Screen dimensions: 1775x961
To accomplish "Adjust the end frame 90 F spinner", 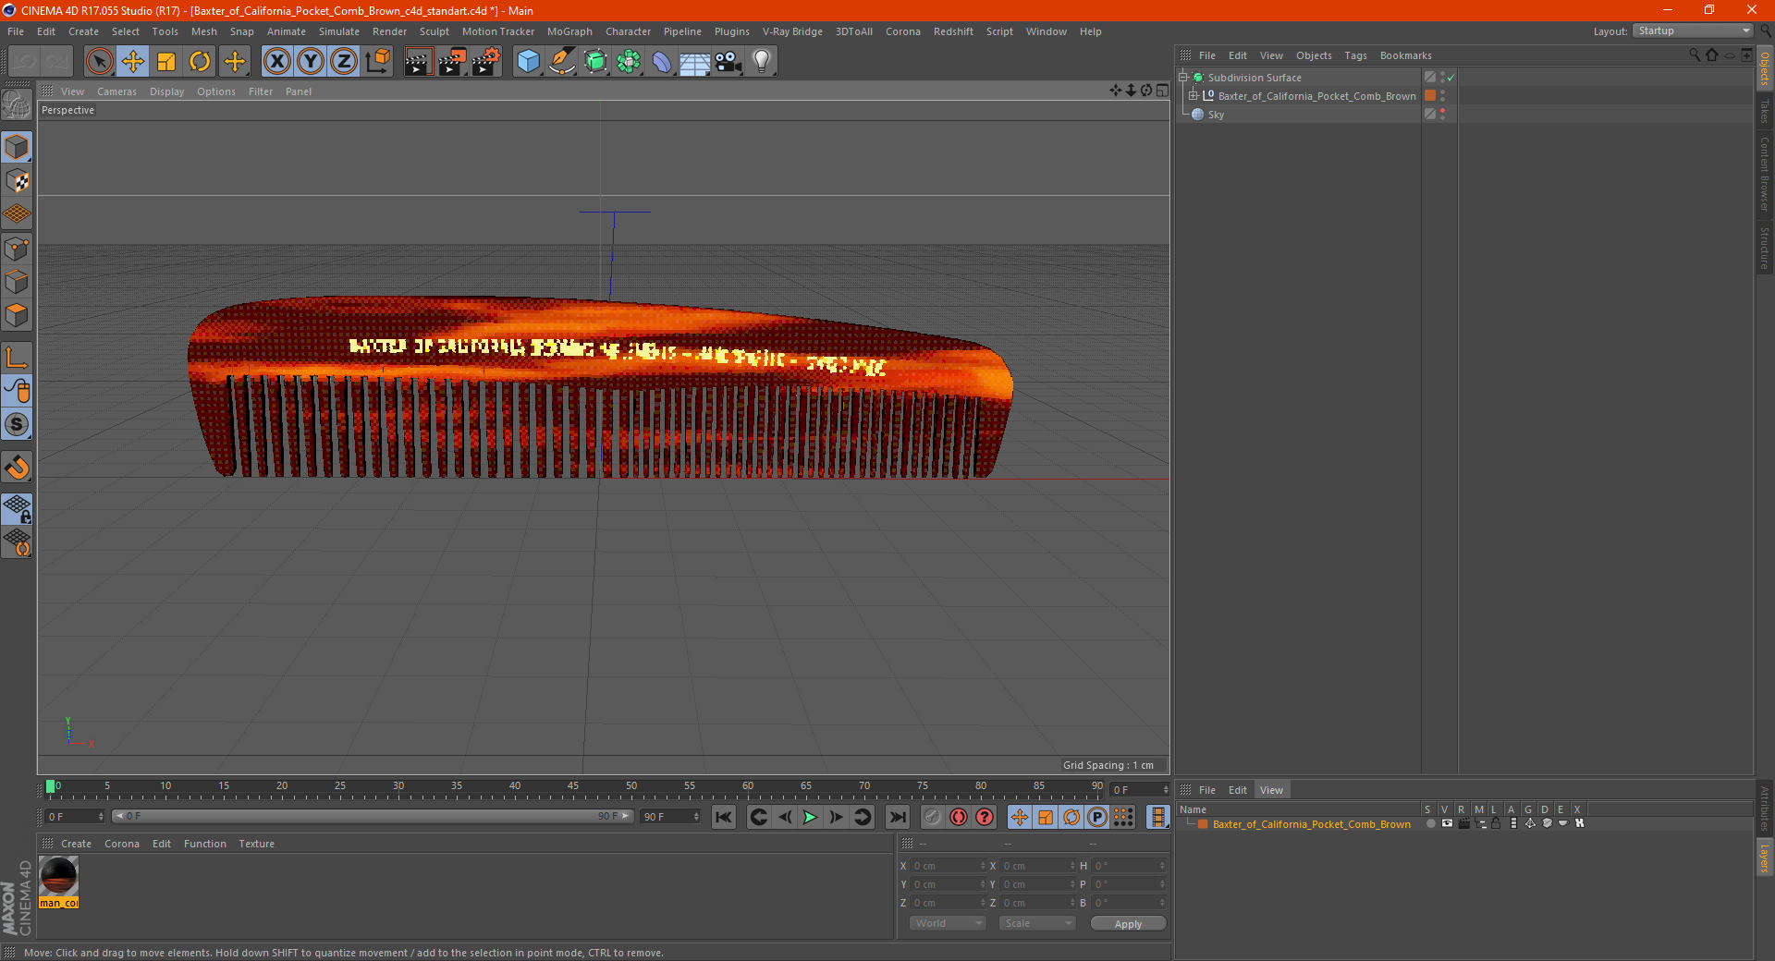I will [696, 817].
